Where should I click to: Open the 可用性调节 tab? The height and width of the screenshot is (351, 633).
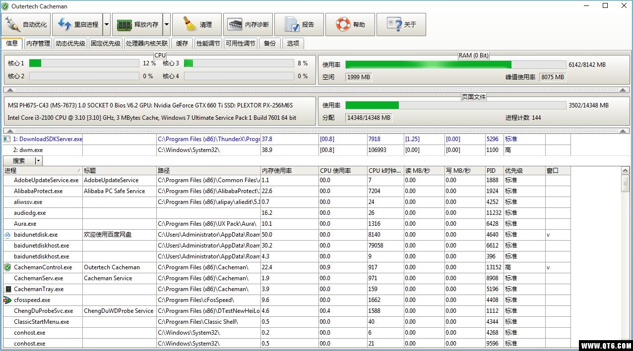241,44
